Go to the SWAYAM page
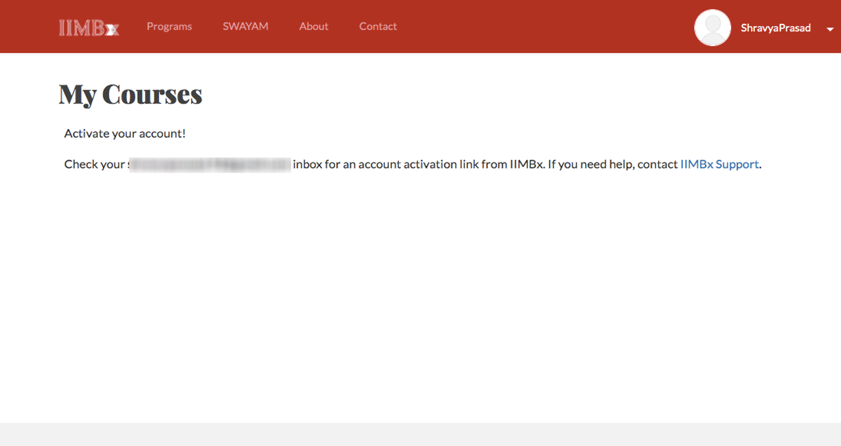Image resolution: width=841 pixels, height=446 pixels. [245, 26]
